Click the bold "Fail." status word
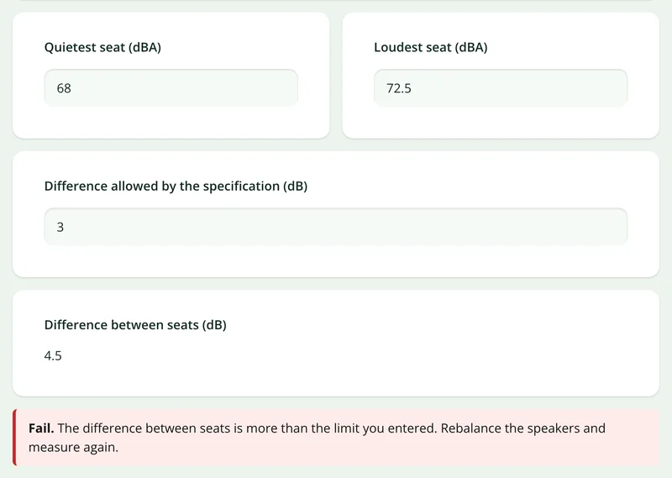Screen dimensions: 672x478 (41, 428)
